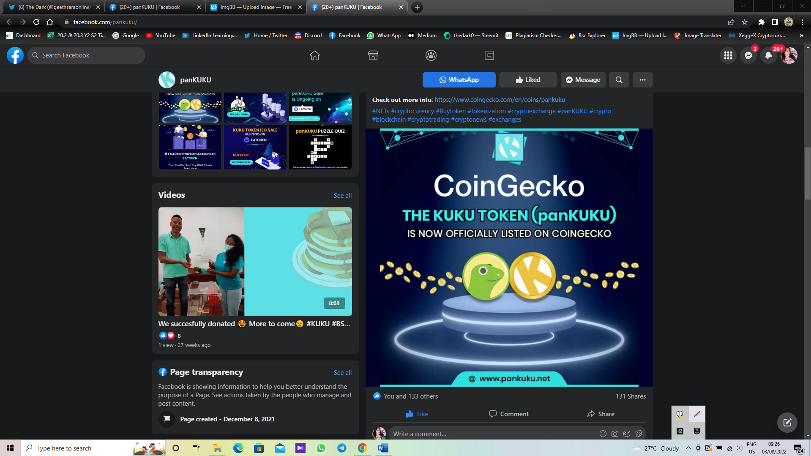Image resolution: width=811 pixels, height=456 pixels.
Task: Open the Facebook notifications bell
Action: point(768,55)
